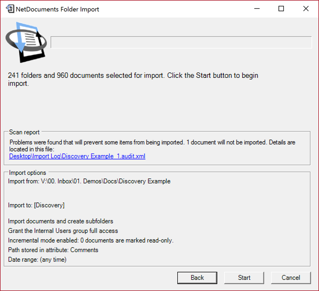Click the Import to [Discovery] destination line
Image resolution: width=319 pixels, height=291 pixels.
coord(36,205)
